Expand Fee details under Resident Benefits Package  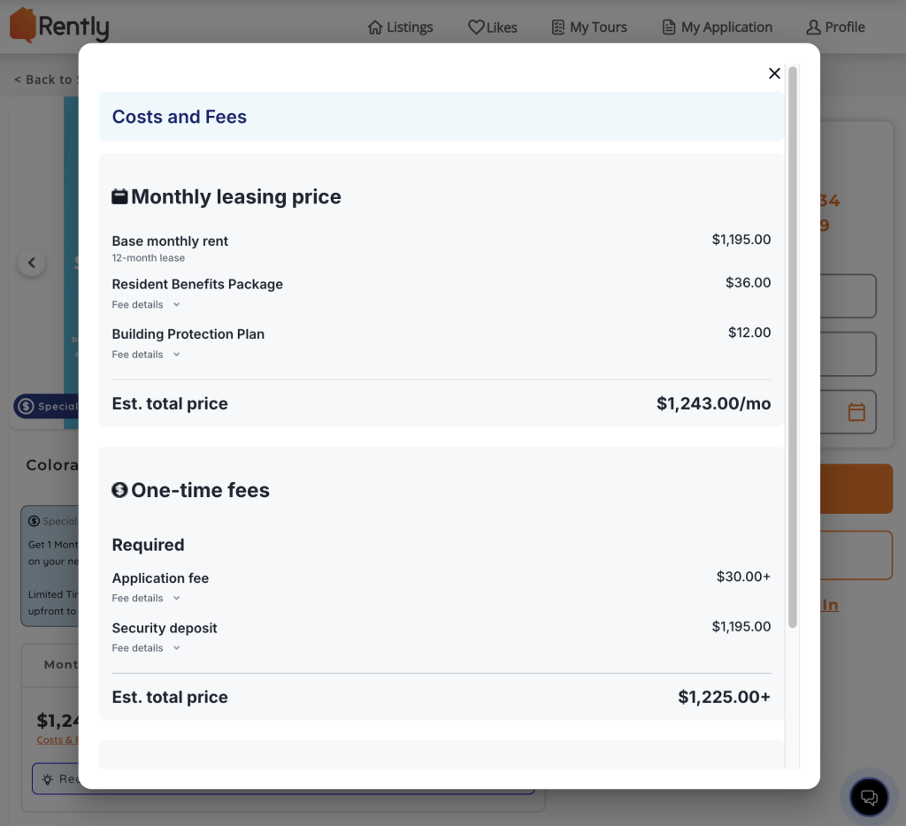pyautogui.click(x=146, y=304)
